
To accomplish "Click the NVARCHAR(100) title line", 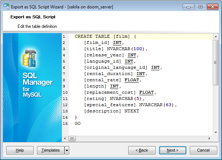I will [115, 49].
